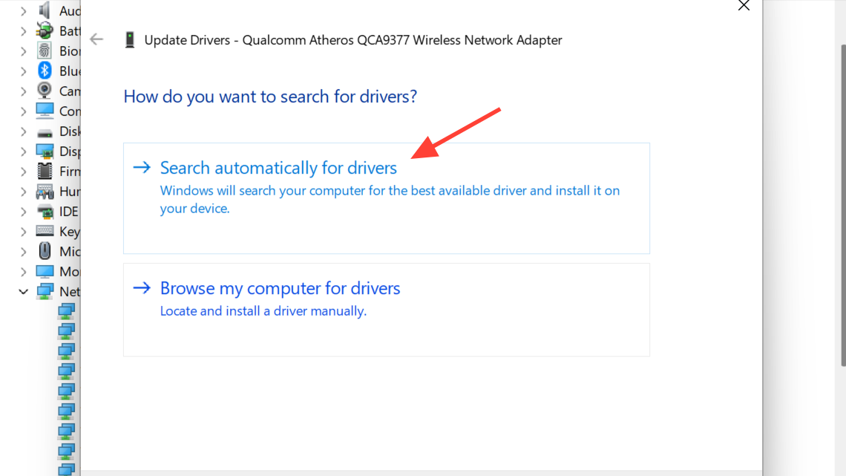Expand the Batteries tree node chevron
This screenshot has width=846, height=476.
coord(23,31)
